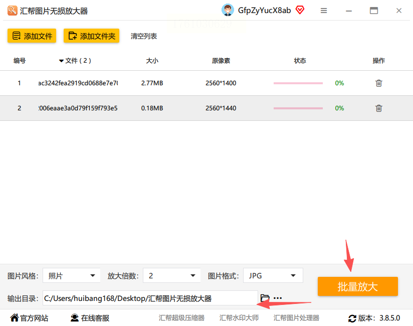Browse output directory with three-dots icon

tap(278, 298)
